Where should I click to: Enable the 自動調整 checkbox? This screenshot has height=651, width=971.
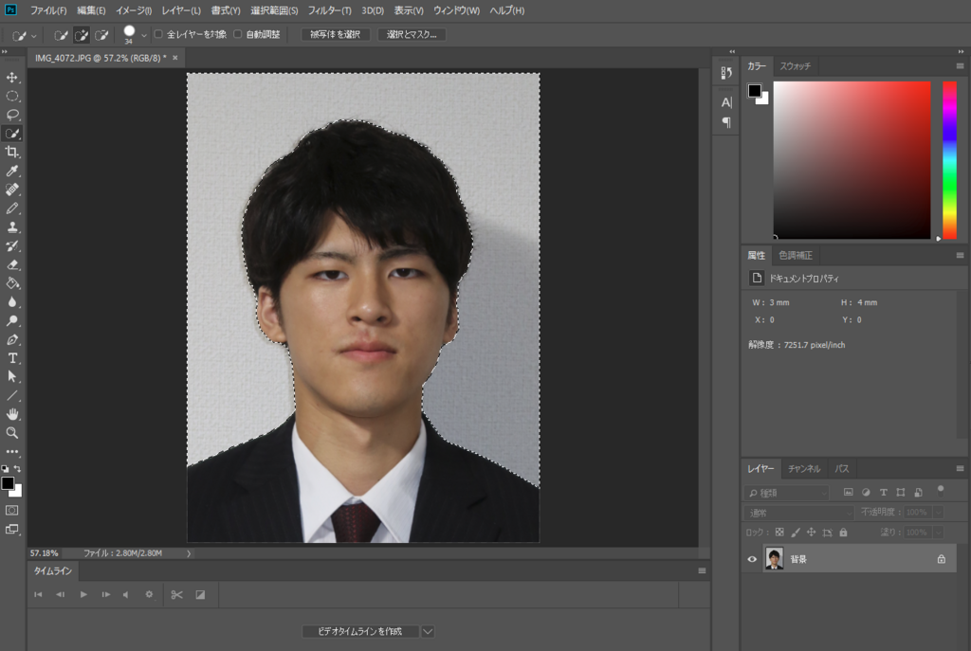pos(238,34)
